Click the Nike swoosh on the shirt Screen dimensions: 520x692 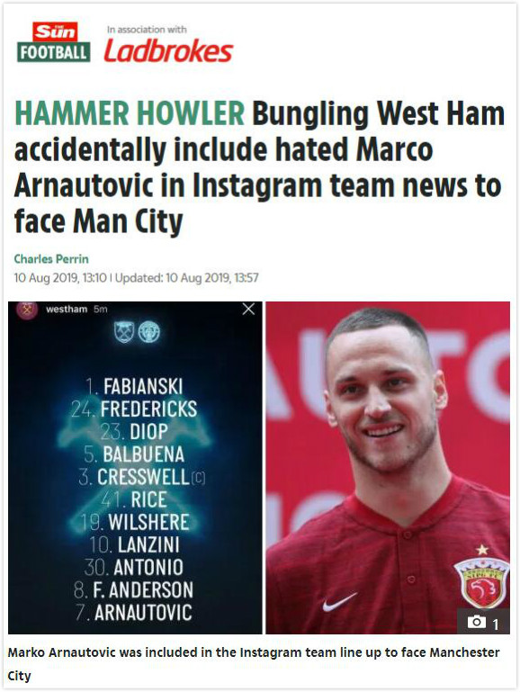pos(339,602)
